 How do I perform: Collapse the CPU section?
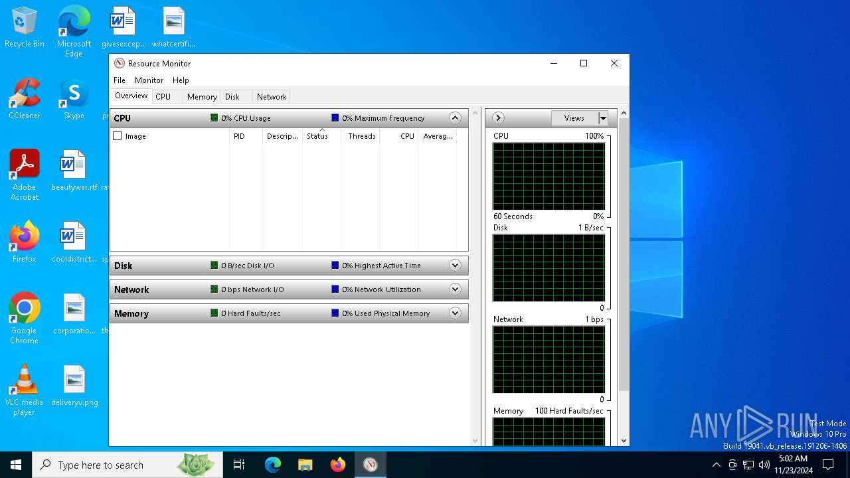point(455,118)
